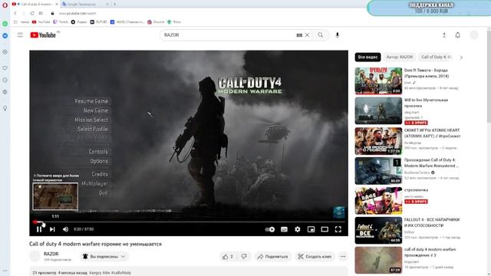Close the Call of duty 4 browser tab
Screen dimensions: 491x276
pyautogui.click(x=57, y=4)
